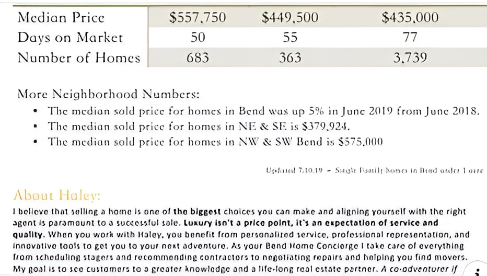Click the bullet about June 2019 median price
Viewport: 487px width, 276px height.
(263, 111)
